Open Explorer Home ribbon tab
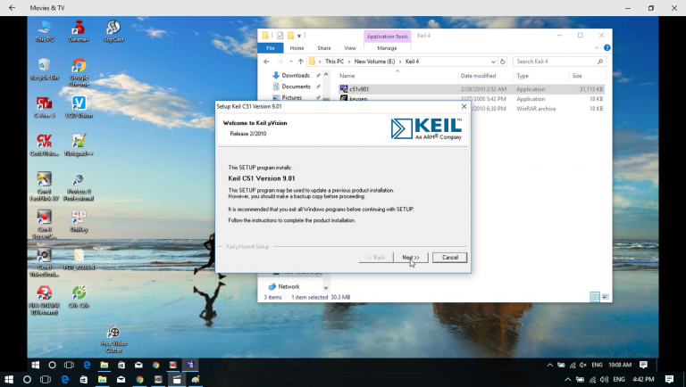 (x=297, y=48)
